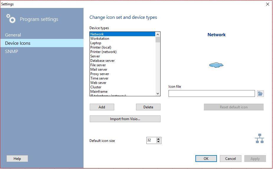Select Network in the Device types list
The width and height of the screenshot is (273, 169).
(x=122, y=34)
